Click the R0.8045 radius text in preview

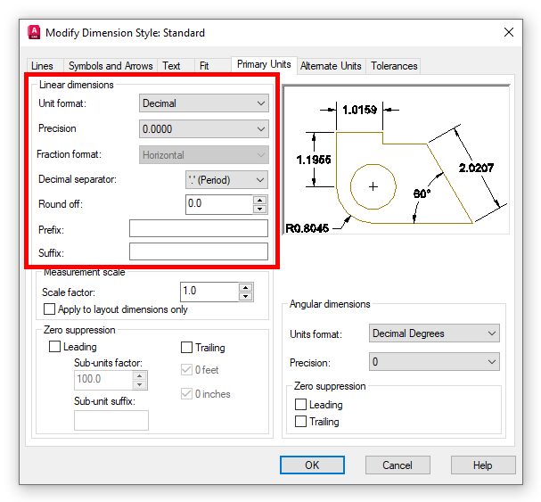pos(307,228)
